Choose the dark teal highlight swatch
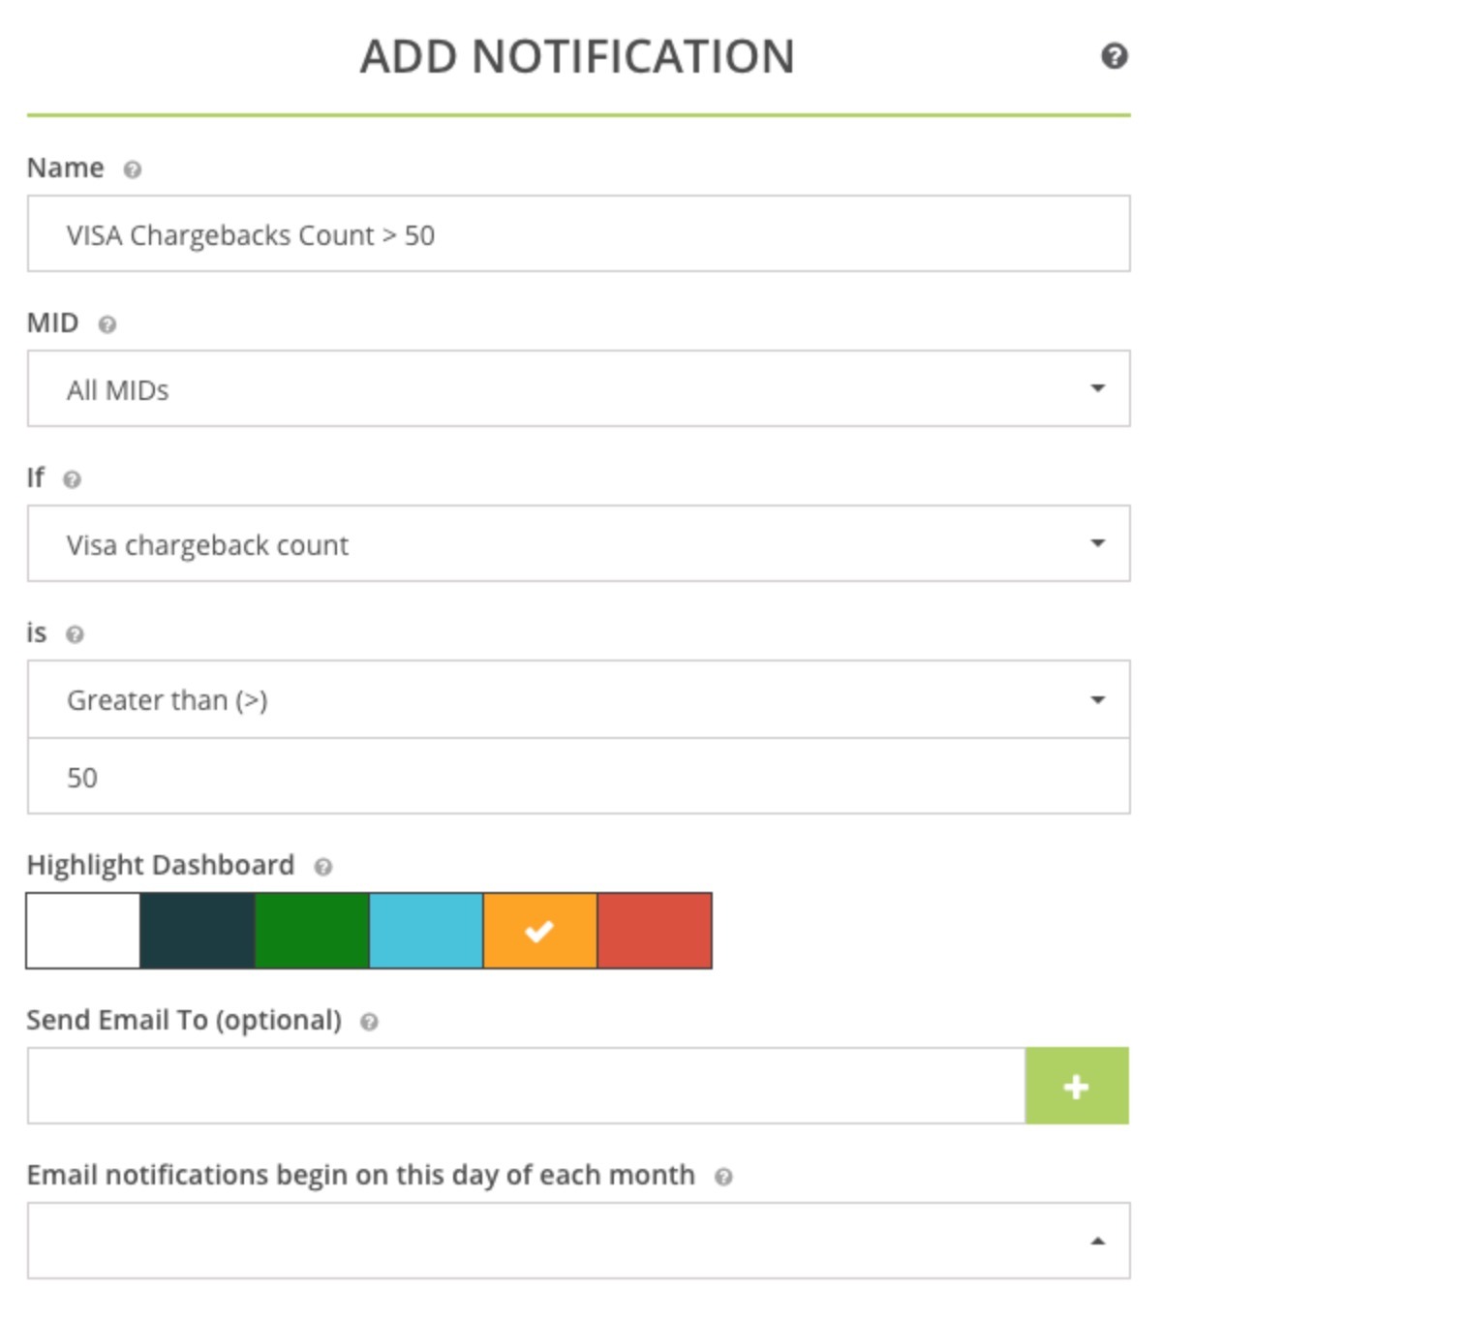 click(x=198, y=931)
